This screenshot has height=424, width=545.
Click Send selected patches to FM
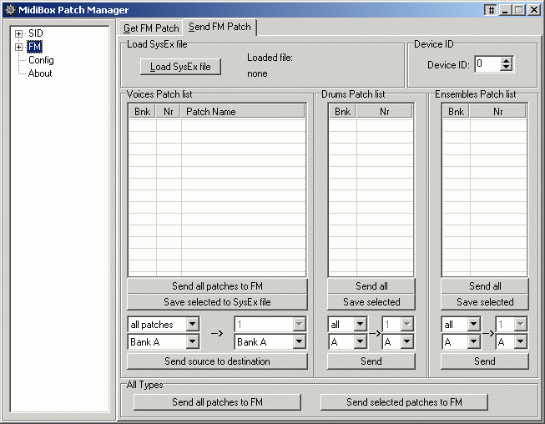(x=404, y=402)
